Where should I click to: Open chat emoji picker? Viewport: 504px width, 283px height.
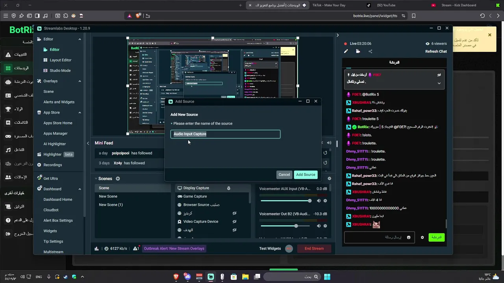tap(409, 237)
